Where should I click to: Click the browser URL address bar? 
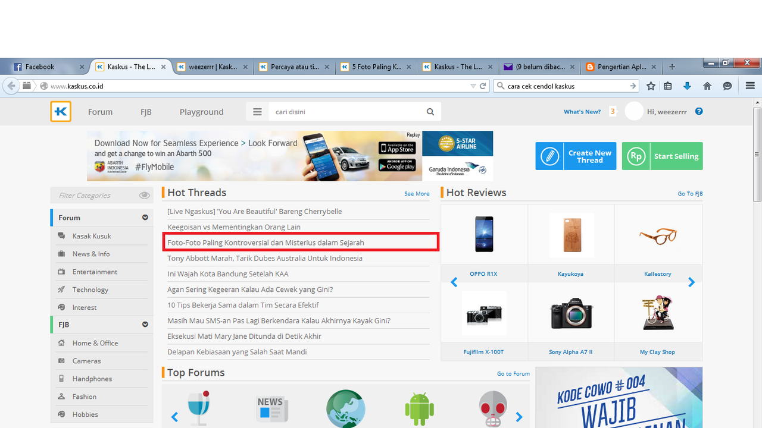click(256, 86)
